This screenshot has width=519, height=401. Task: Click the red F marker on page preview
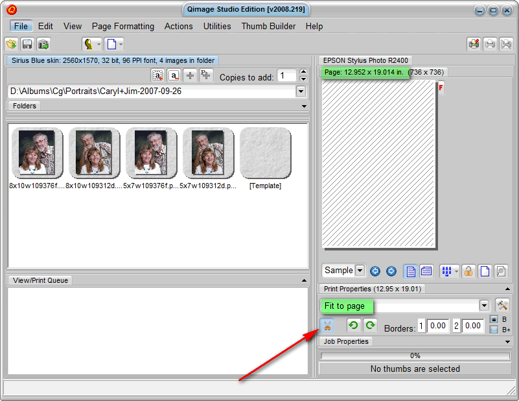coord(441,88)
